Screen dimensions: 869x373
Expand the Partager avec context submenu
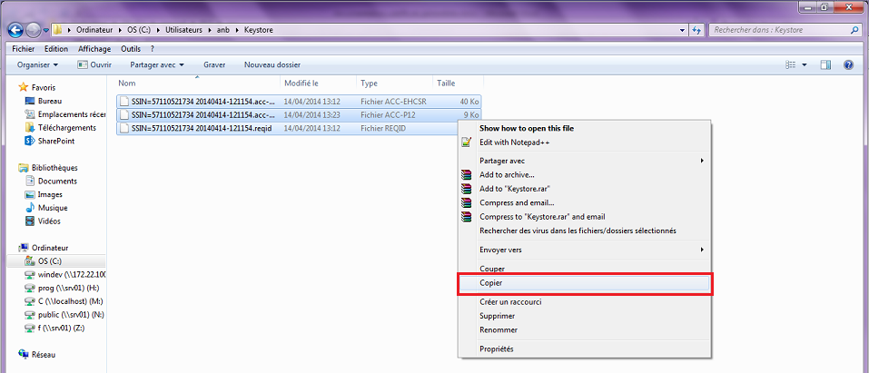[x=585, y=161]
